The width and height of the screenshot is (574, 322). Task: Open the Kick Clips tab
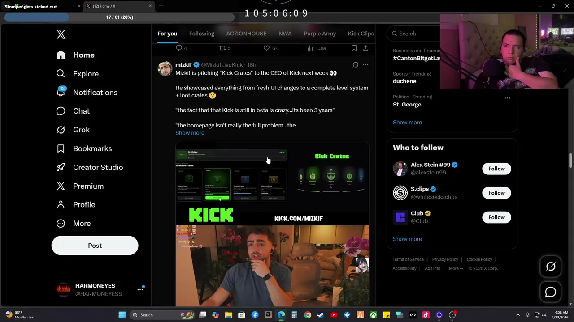click(x=361, y=34)
